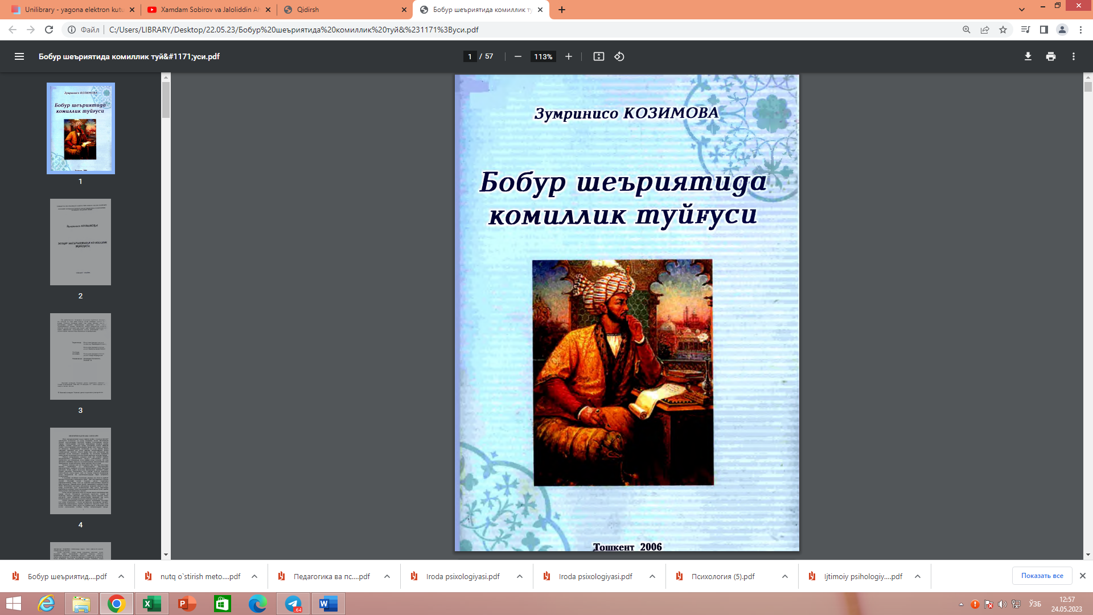Toggle Chrome's side panel
This screenshot has width=1093, height=615.
pos(1045,30)
